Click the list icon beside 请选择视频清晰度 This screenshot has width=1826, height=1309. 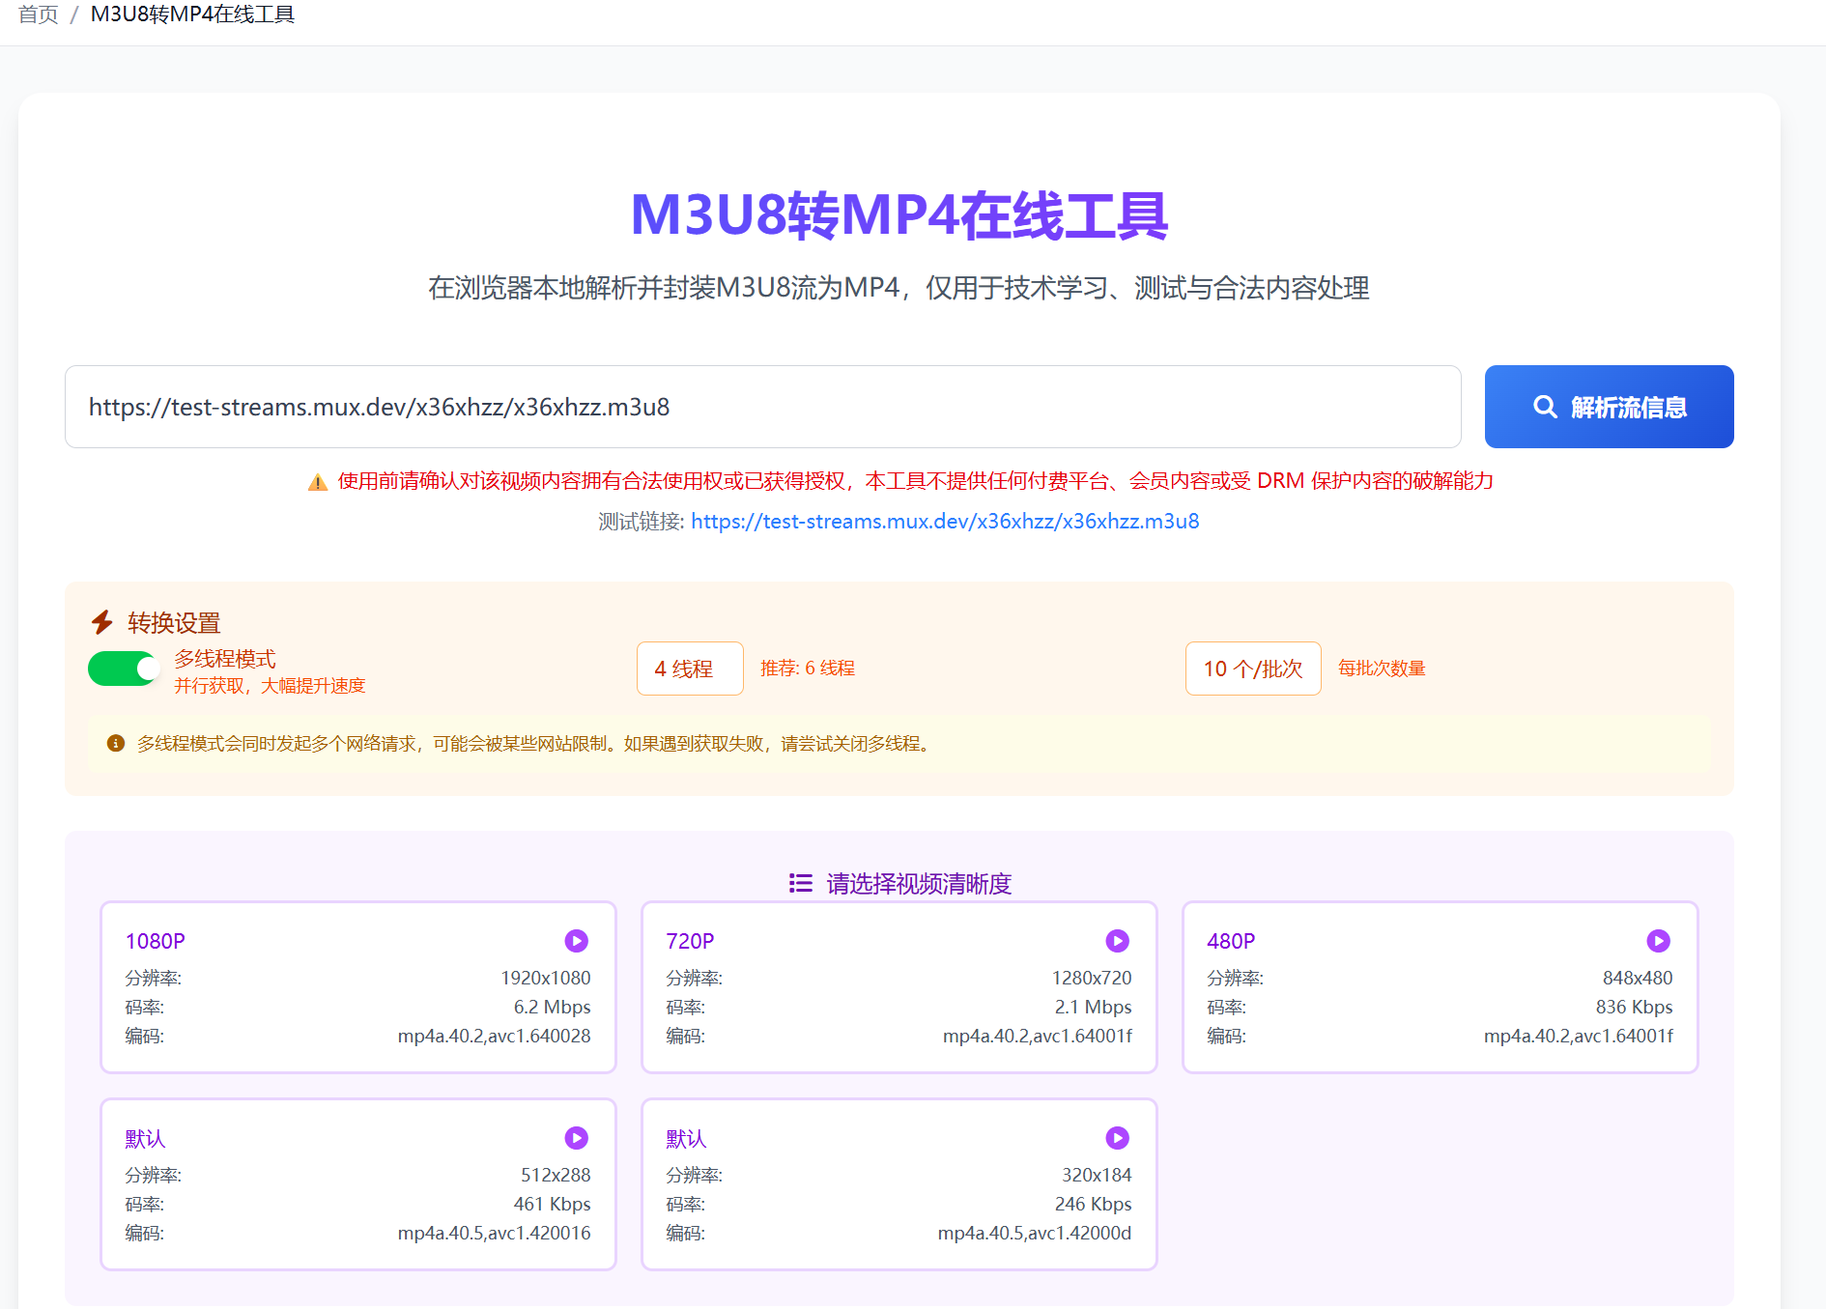coord(800,882)
